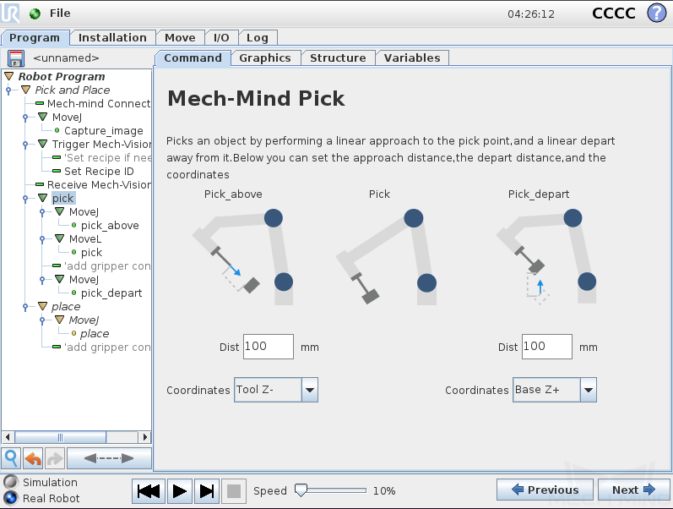
Task: Adjust the Speed slider handle
Action: pos(301,490)
